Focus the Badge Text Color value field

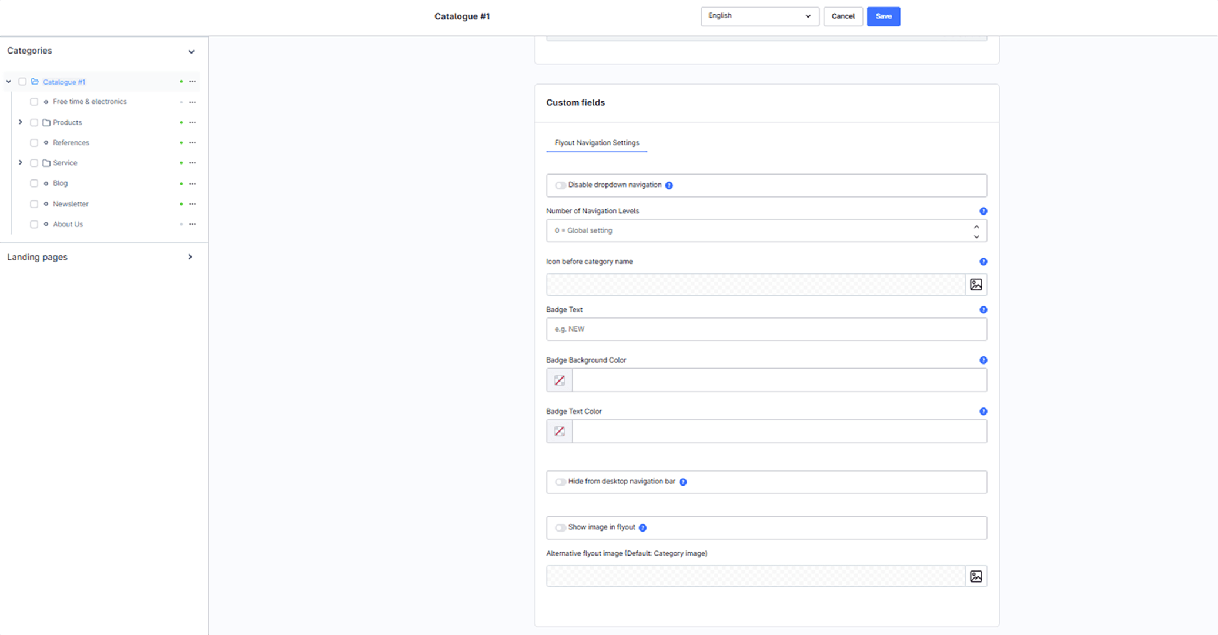point(779,432)
